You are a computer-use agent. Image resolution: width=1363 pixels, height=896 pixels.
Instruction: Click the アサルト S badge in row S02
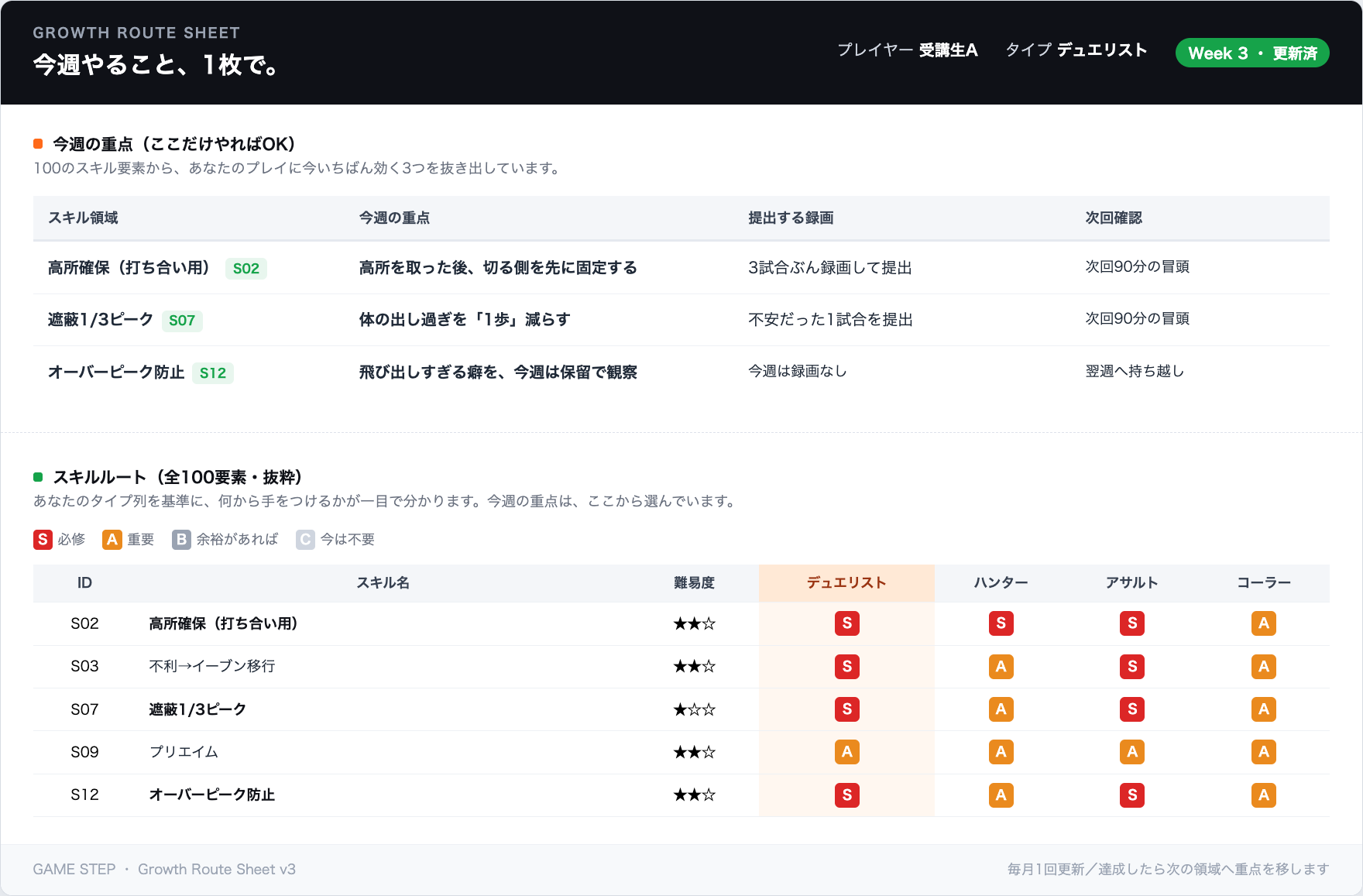coord(1132,623)
